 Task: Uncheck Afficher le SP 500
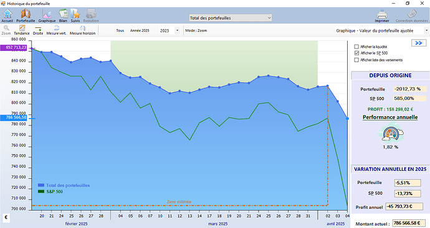click(x=356, y=53)
